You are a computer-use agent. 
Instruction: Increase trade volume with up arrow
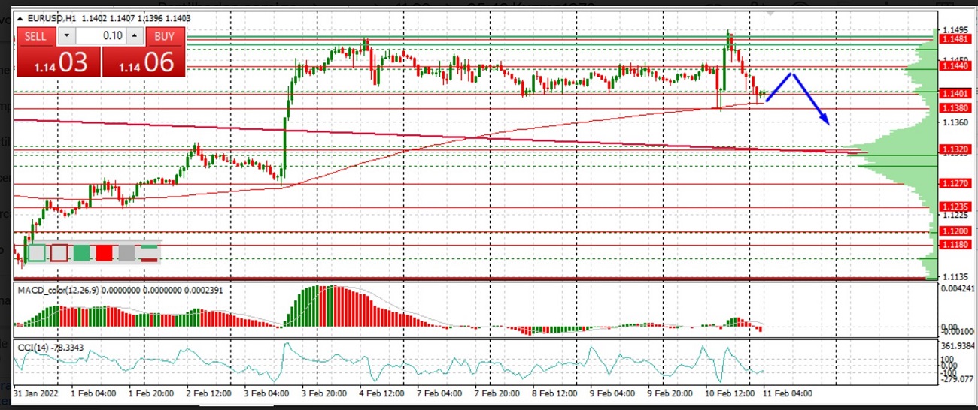135,36
